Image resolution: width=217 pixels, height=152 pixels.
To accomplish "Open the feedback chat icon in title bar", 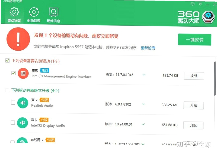I will tap(193, 4).
